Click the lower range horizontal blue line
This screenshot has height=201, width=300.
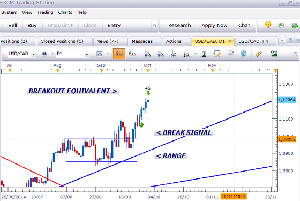click(101, 161)
